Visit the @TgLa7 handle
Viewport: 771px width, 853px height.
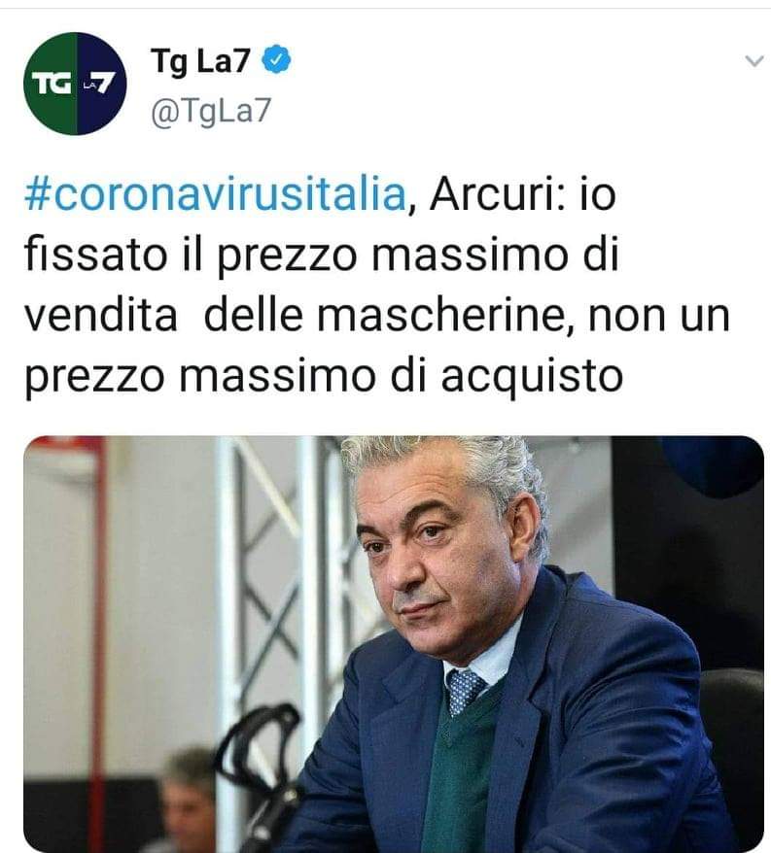pos(211,111)
